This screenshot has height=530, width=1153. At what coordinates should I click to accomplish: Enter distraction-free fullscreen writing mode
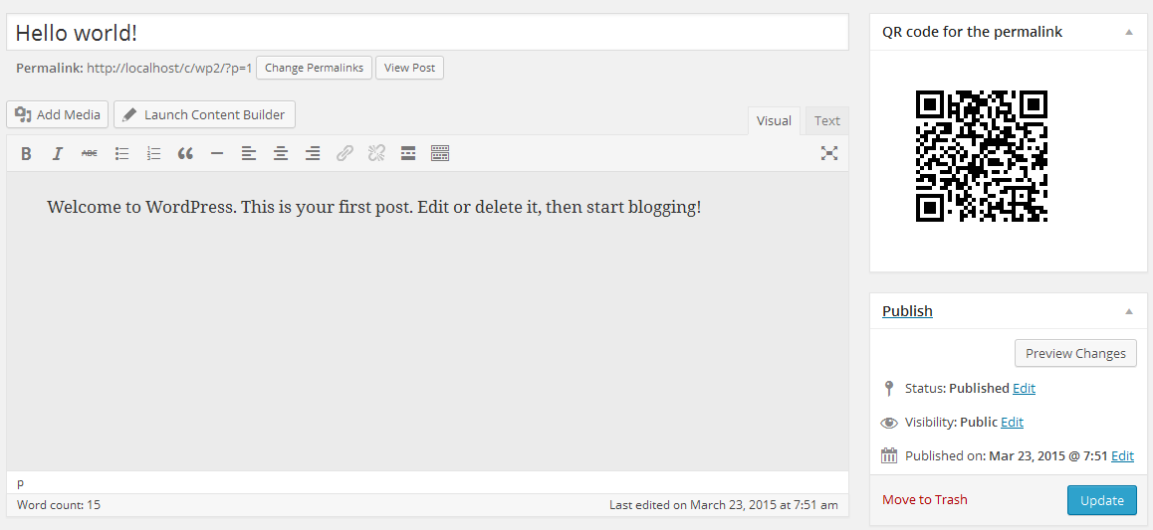click(x=828, y=153)
